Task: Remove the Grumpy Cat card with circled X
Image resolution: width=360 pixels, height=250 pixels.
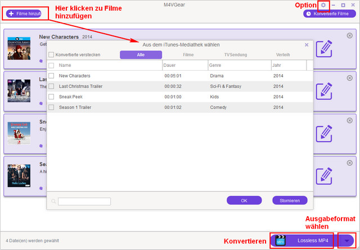Action: [x=349, y=120]
